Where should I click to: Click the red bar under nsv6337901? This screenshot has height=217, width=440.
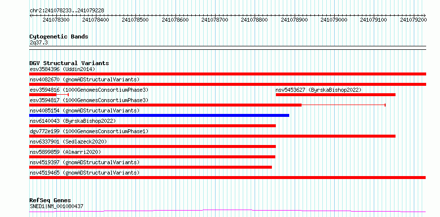click(152, 146)
